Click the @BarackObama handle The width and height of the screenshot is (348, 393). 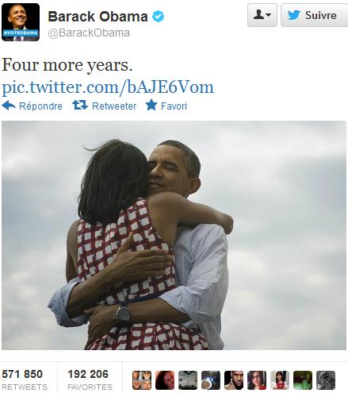pyautogui.click(x=89, y=33)
